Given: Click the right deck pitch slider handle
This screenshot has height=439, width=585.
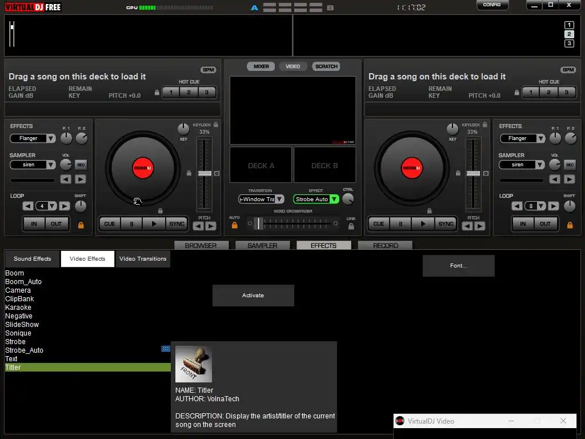Looking at the screenshot, I should point(474,174).
